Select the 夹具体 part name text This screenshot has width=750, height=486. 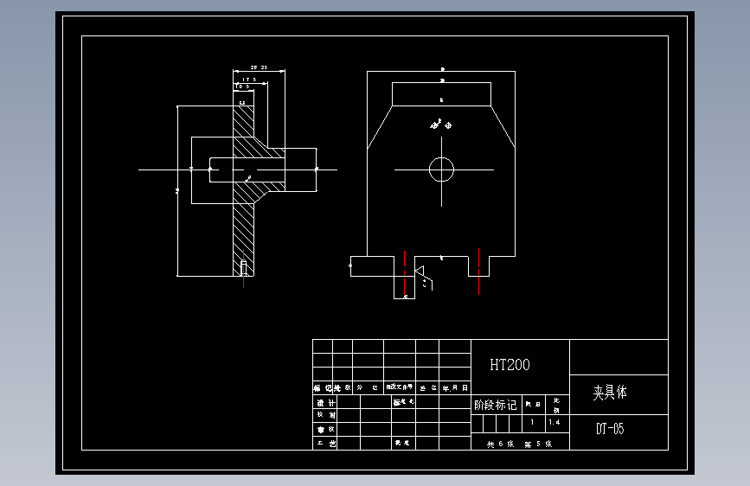point(609,393)
